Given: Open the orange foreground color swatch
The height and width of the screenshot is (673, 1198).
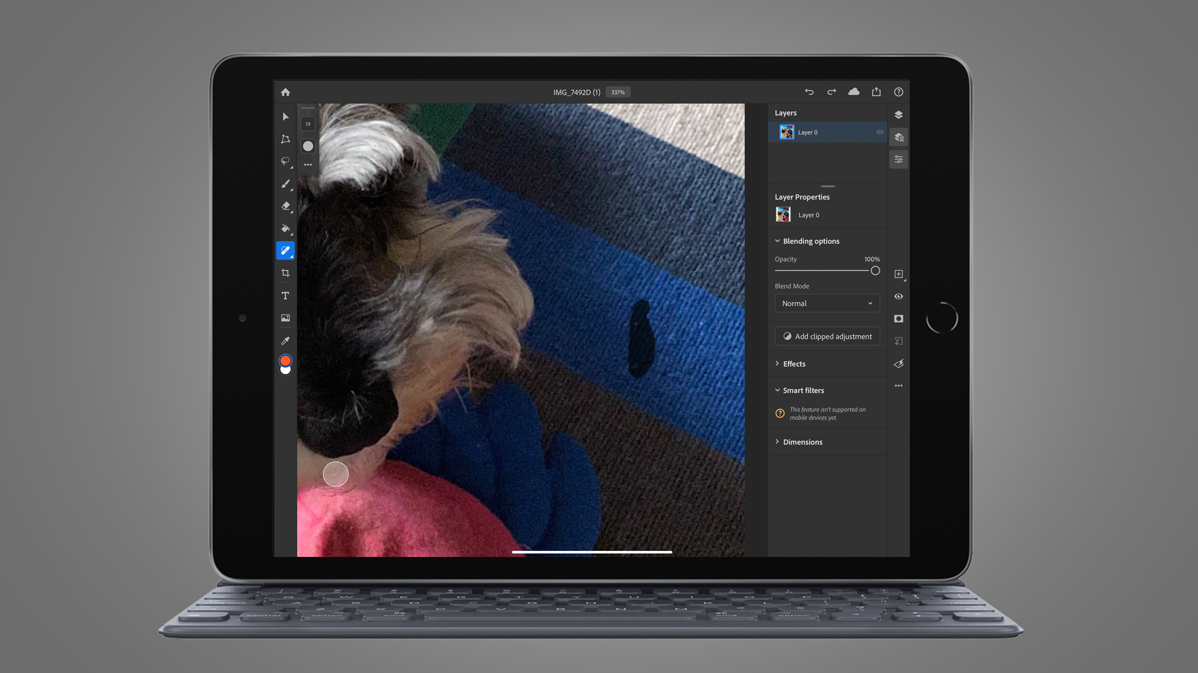Looking at the screenshot, I should tap(286, 361).
